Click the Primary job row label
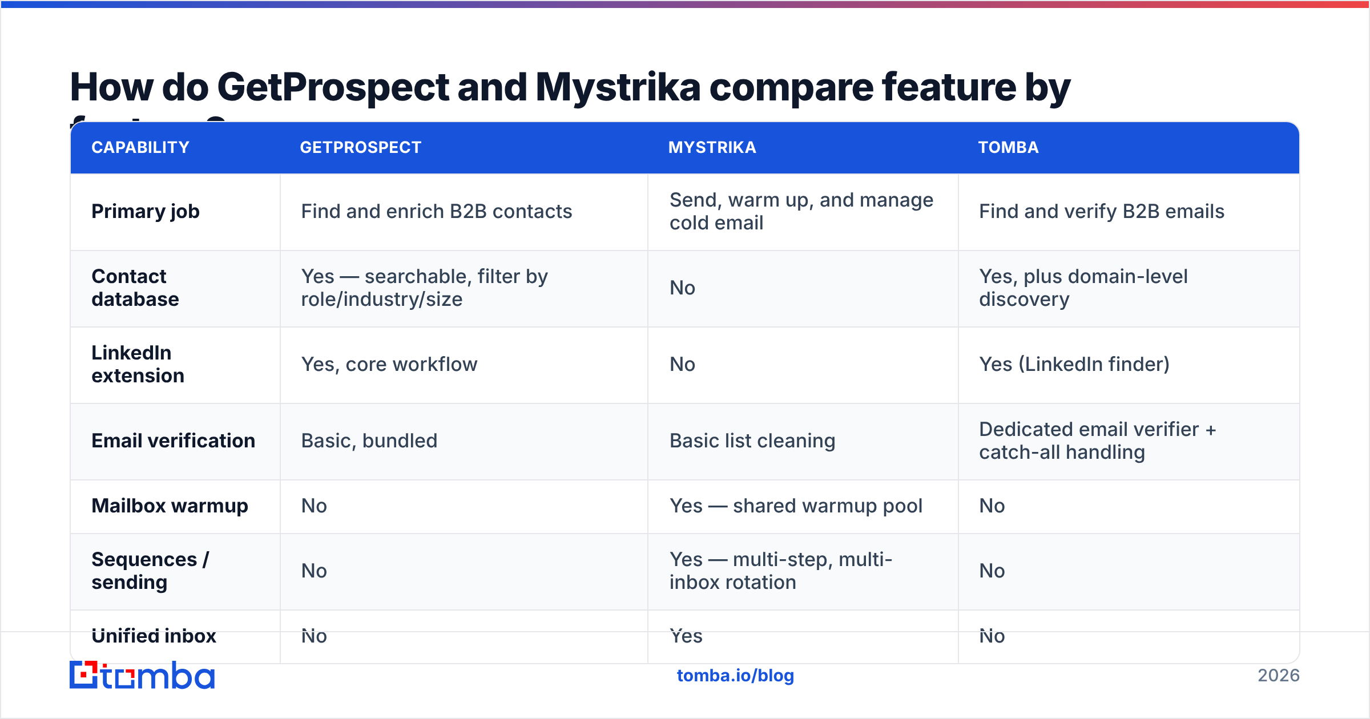 [x=146, y=211]
